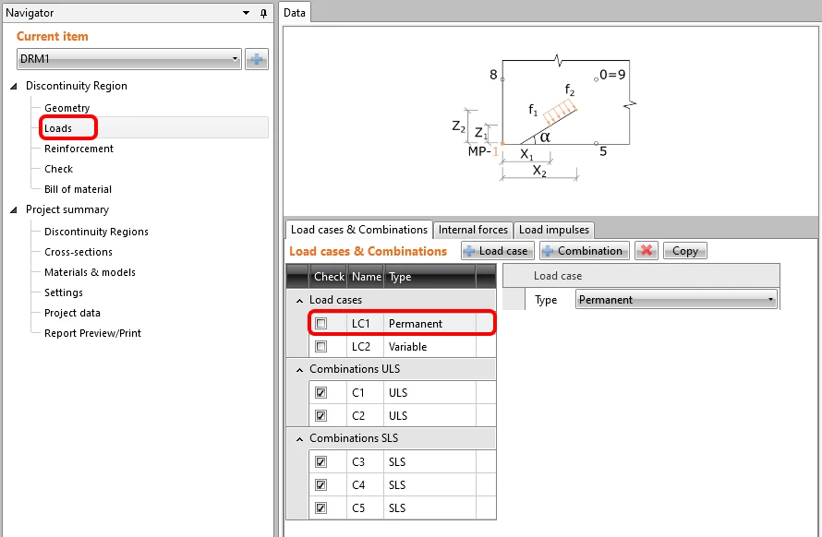Open the DRM1 current item dropdown

tap(129, 59)
